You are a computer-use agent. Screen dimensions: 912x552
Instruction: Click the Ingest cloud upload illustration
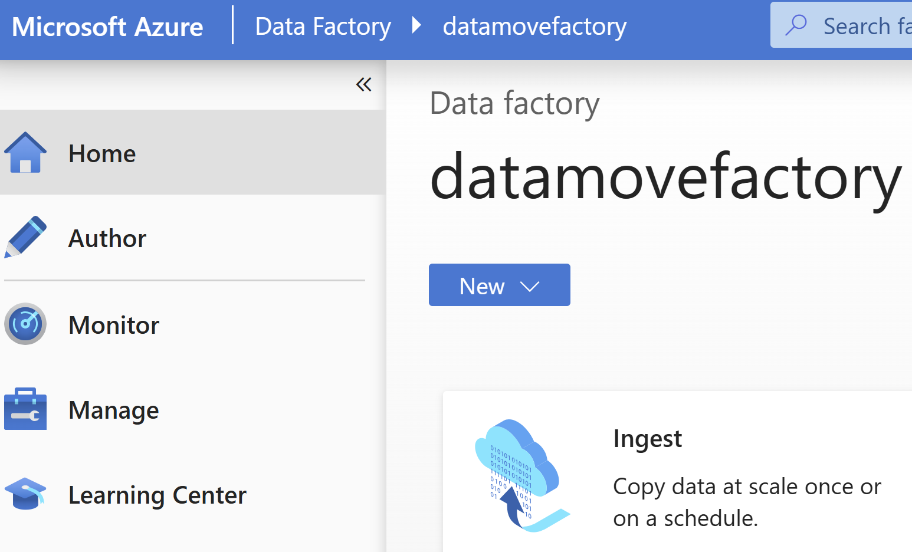click(x=522, y=475)
